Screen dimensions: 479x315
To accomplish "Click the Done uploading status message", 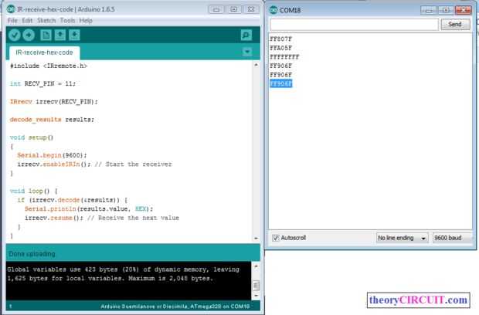I will click(32, 254).
